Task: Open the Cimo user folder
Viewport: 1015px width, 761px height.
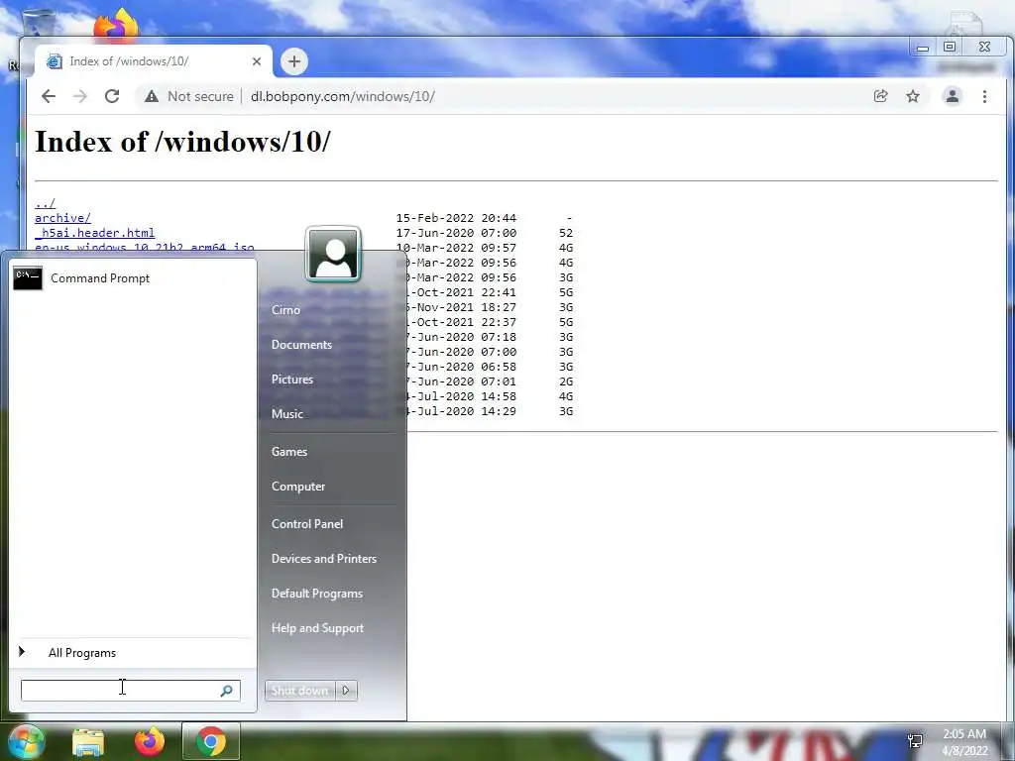Action: point(285,310)
